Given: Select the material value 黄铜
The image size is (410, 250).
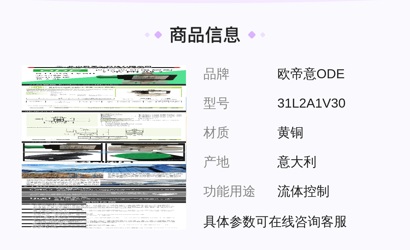Looking at the screenshot, I should (290, 133).
